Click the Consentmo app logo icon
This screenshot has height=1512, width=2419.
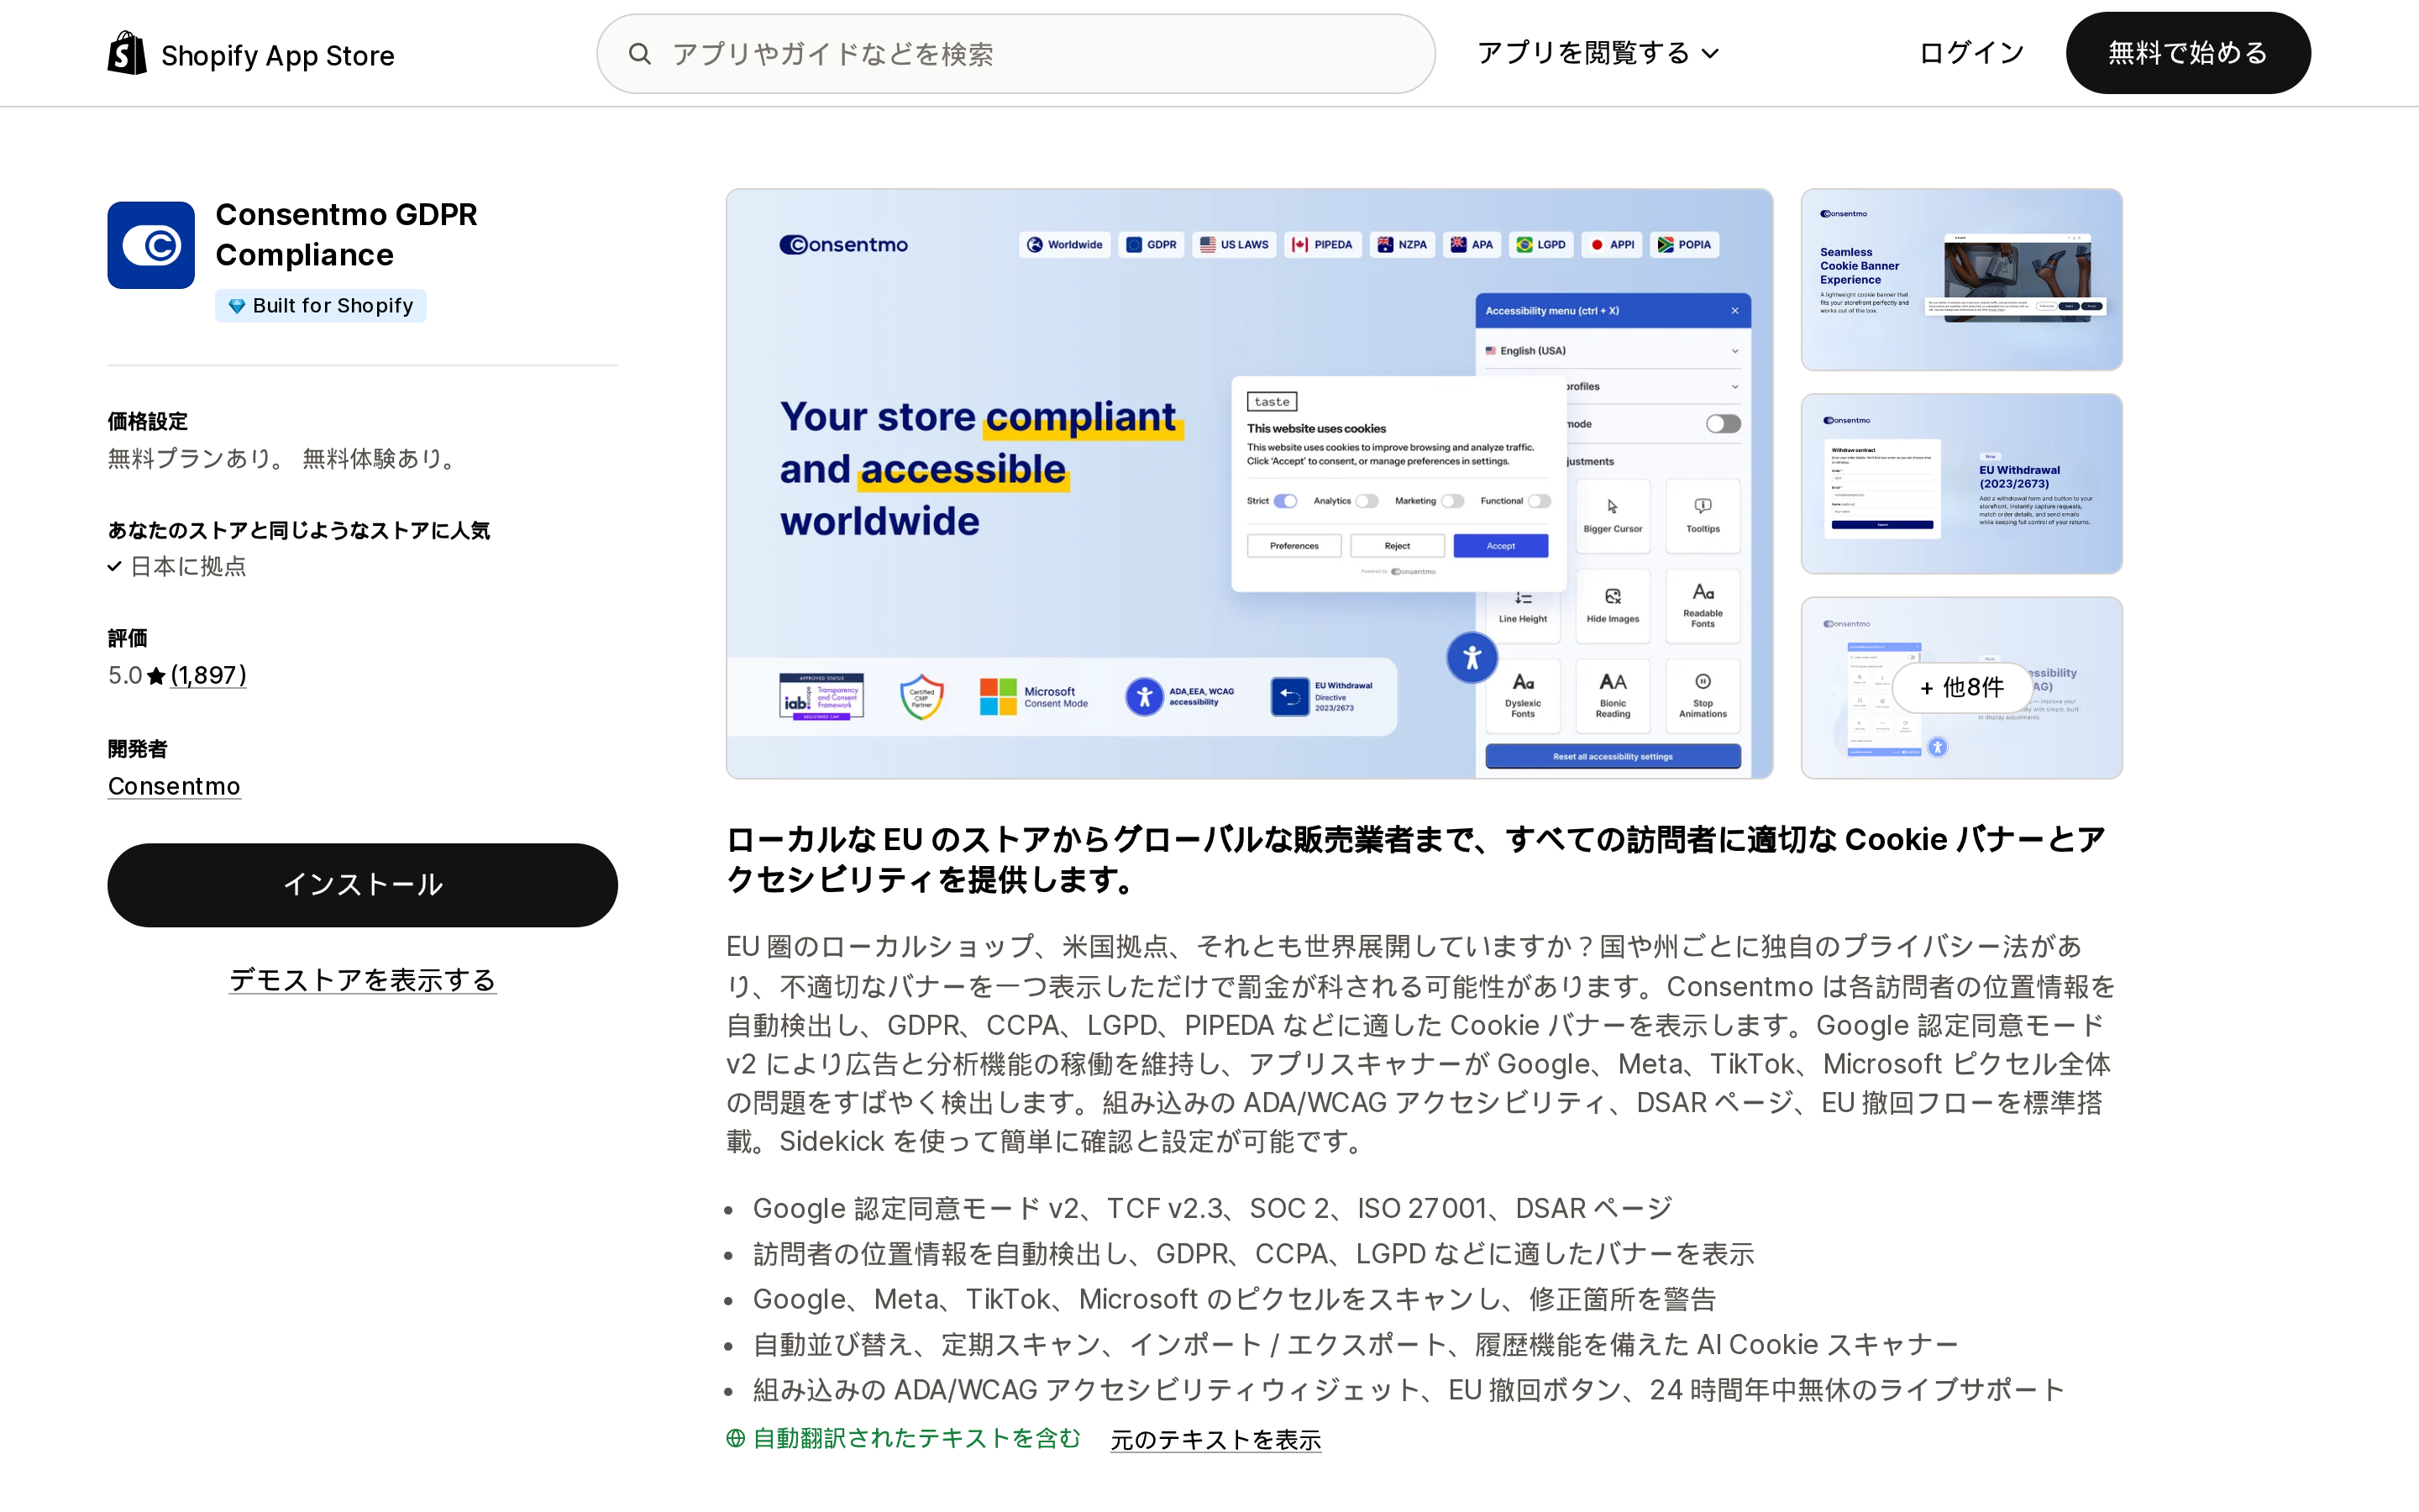tap(151, 245)
